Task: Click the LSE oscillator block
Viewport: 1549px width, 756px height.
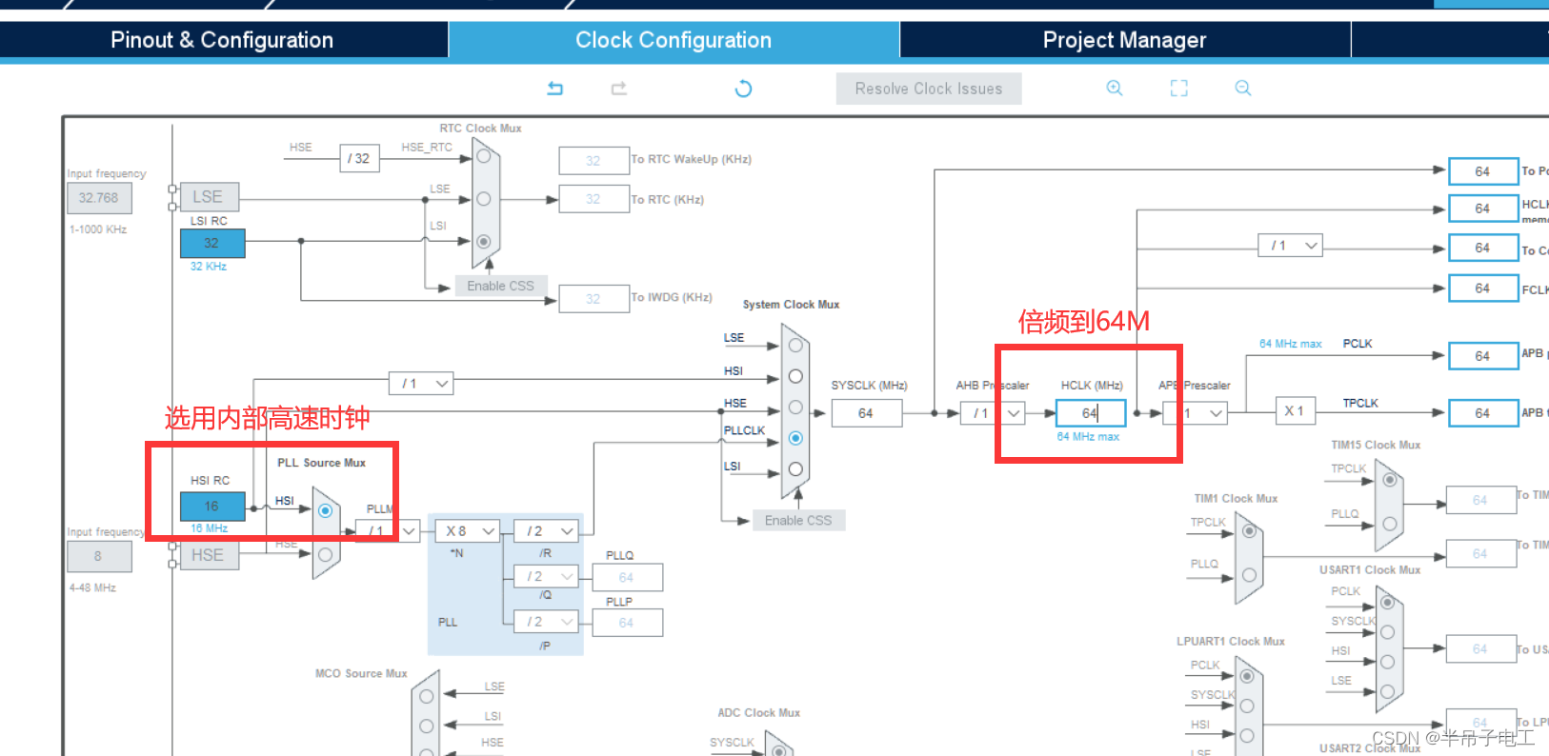Action: click(x=210, y=197)
